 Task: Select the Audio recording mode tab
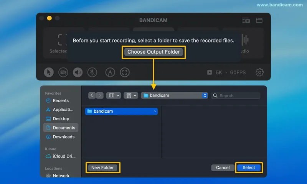(x=253, y=43)
